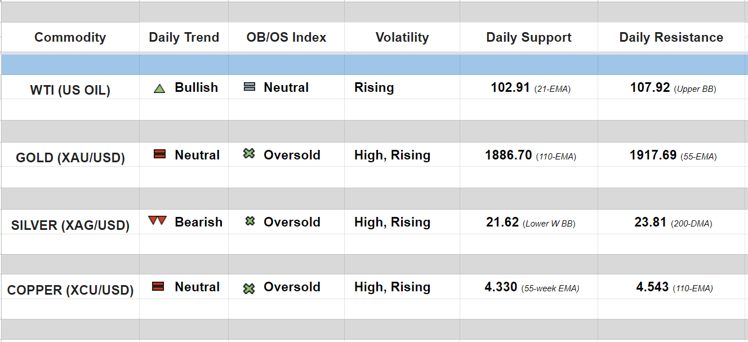Click the Daily Support header cell
The image size is (748, 342).
pos(528,38)
